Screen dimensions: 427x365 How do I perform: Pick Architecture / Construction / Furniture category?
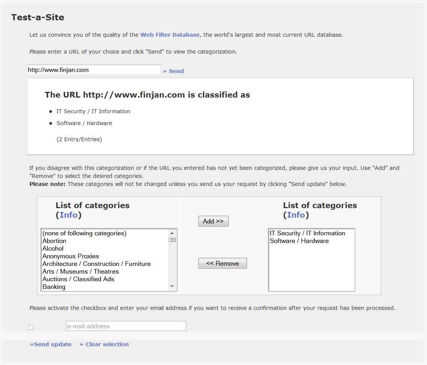(x=96, y=264)
